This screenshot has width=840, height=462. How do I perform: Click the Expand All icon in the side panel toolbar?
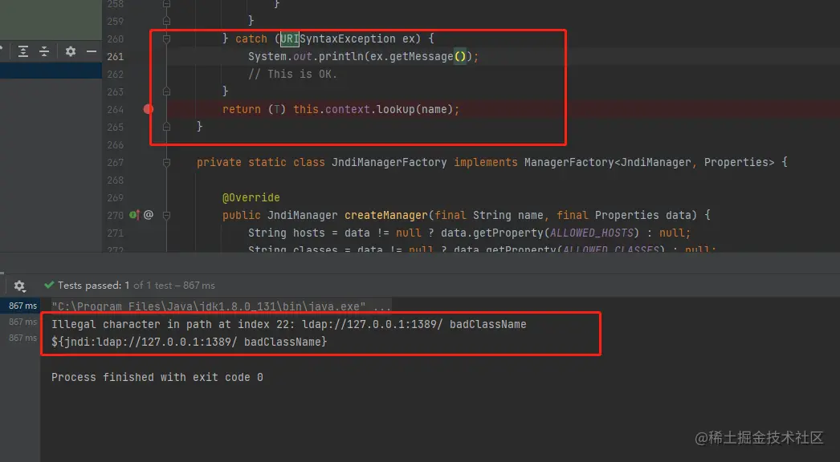[x=23, y=51]
